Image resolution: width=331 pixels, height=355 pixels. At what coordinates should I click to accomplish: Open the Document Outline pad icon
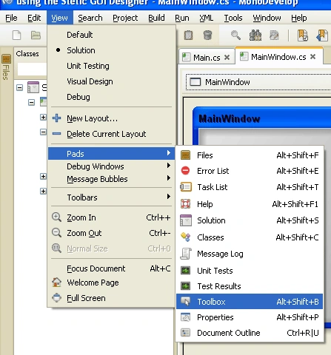186,333
